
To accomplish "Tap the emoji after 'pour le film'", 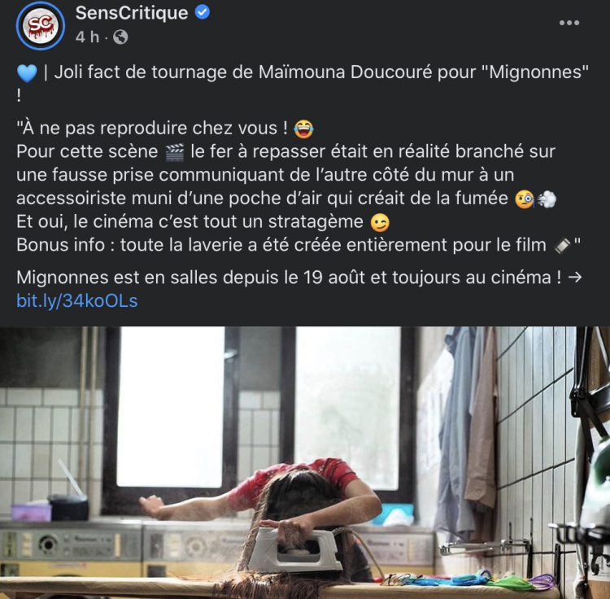I will (x=562, y=246).
